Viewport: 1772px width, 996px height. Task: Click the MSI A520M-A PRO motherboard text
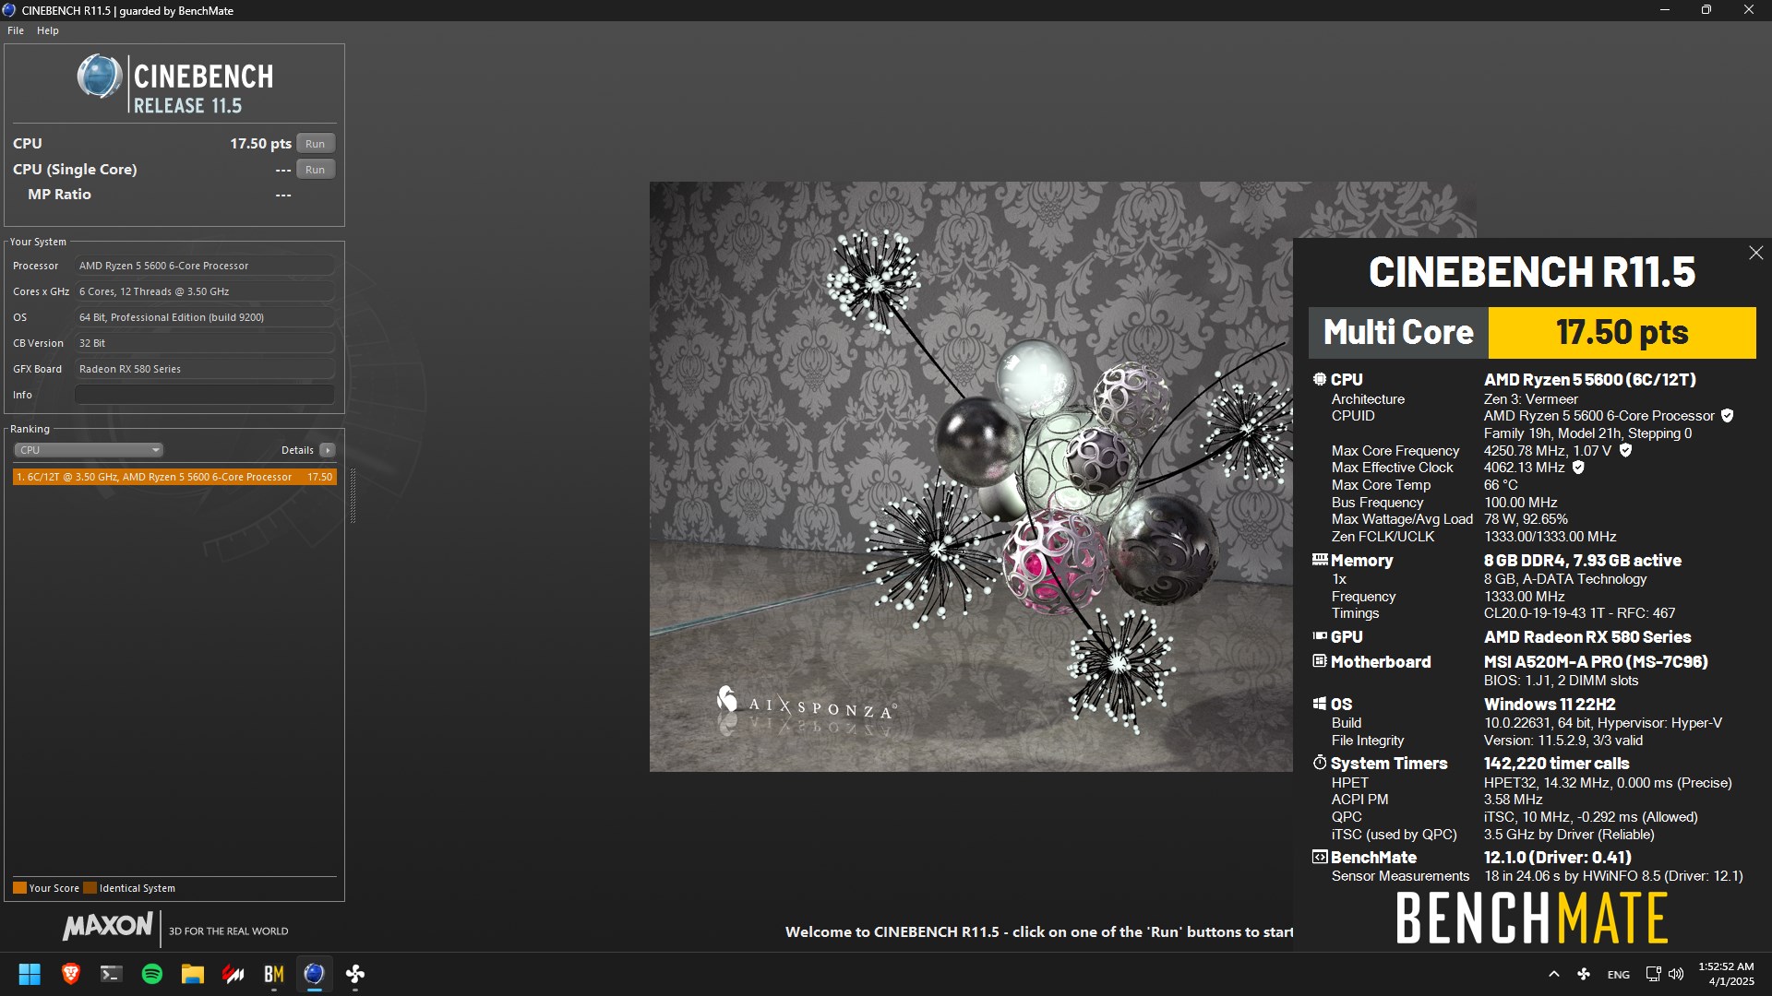tap(1596, 661)
